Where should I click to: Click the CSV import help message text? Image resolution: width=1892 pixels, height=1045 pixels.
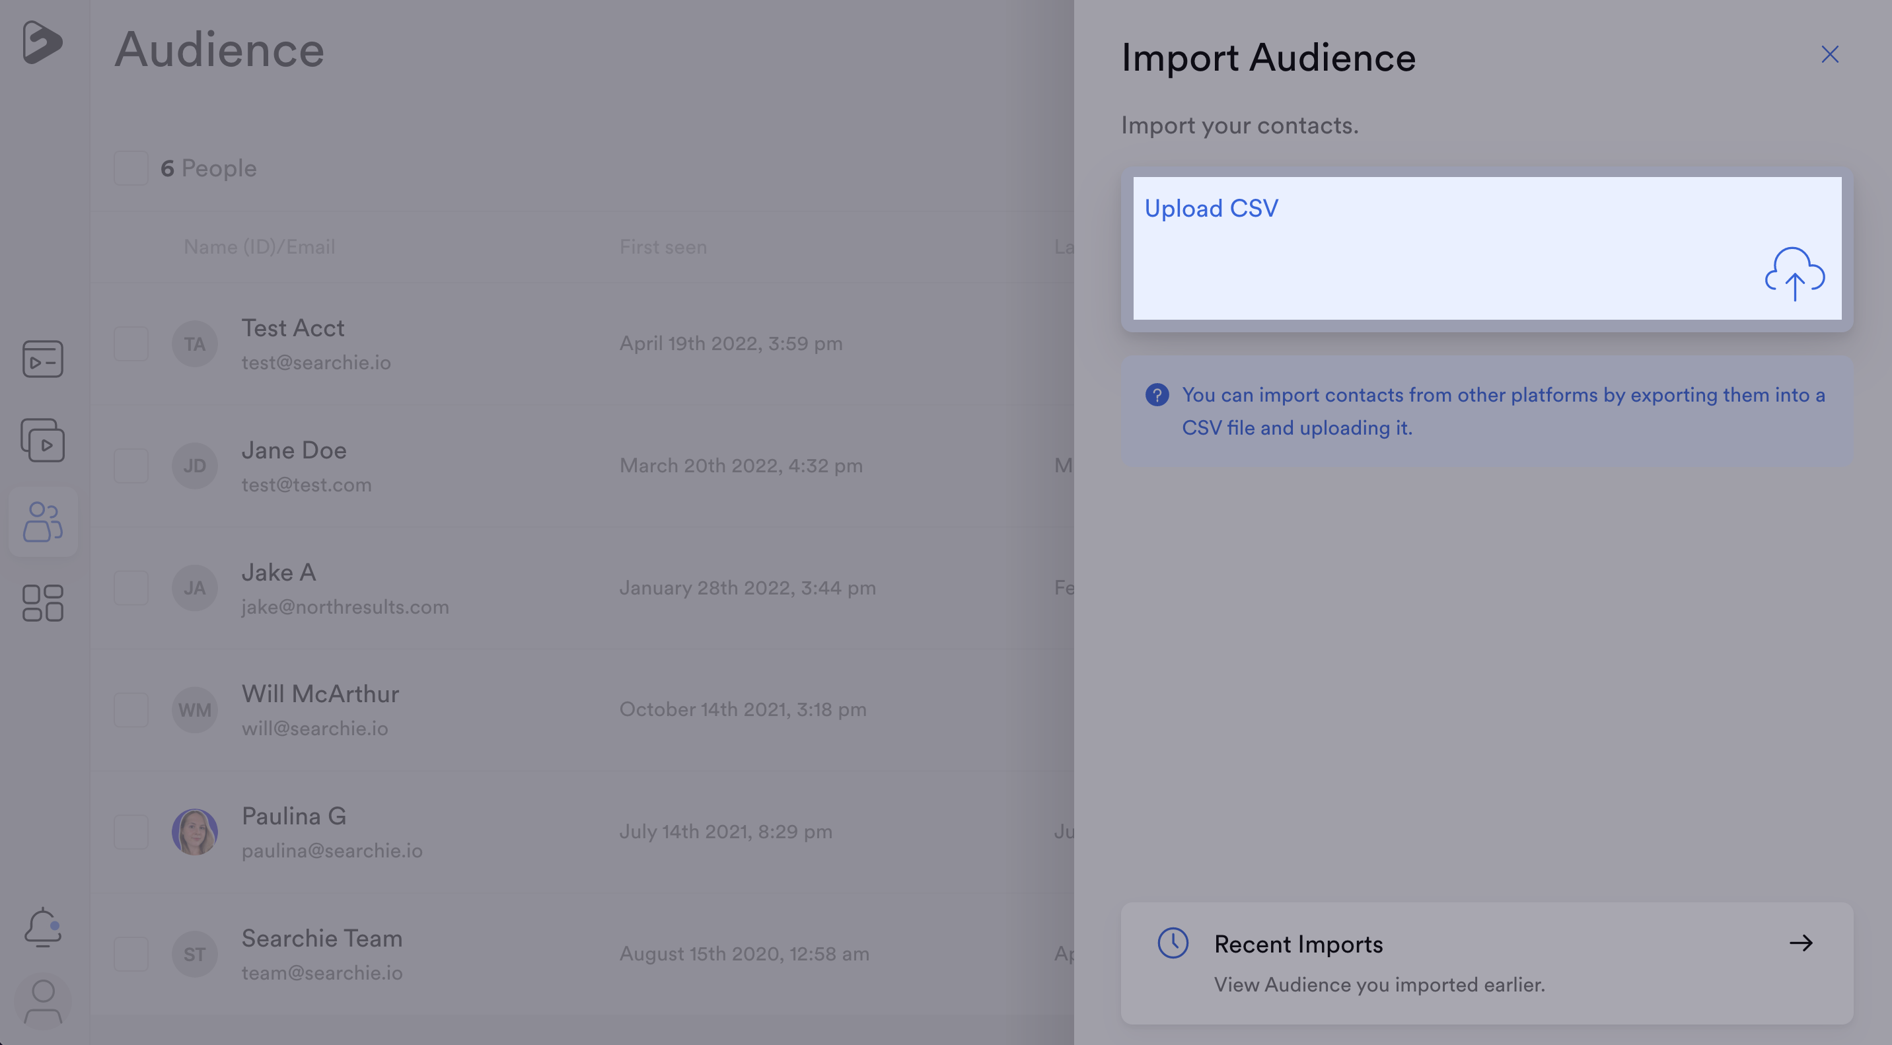1503,412
